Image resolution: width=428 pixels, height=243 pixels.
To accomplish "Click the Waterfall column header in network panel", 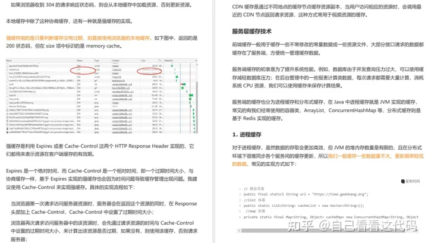I will [x=169, y=61].
